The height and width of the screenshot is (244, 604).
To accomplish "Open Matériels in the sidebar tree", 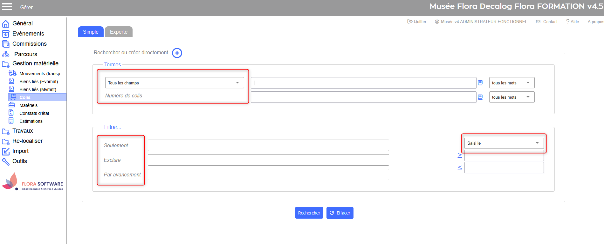I will (28, 105).
